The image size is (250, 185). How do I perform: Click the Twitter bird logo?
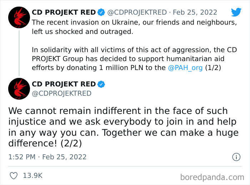236,12
